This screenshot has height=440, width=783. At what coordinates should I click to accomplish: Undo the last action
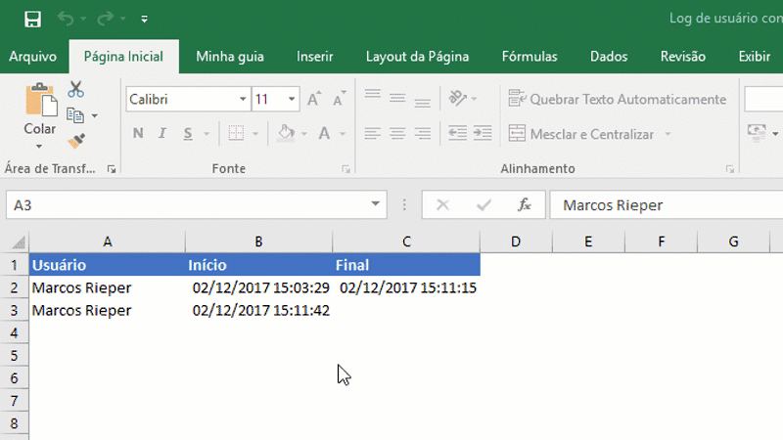(x=66, y=19)
